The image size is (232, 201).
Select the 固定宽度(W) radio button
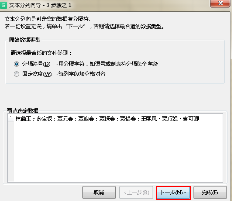[16, 74]
